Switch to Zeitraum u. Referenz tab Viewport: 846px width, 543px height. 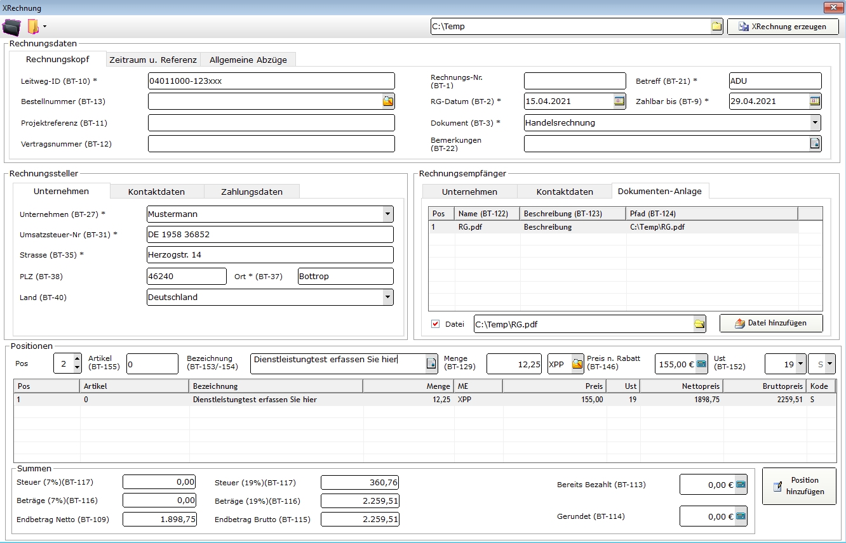click(x=152, y=60)
